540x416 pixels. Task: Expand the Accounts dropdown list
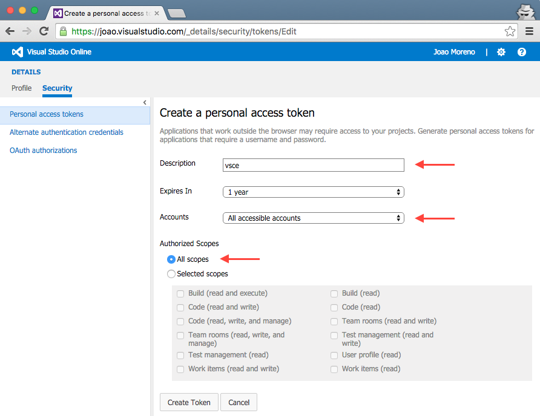coord(313,218)
